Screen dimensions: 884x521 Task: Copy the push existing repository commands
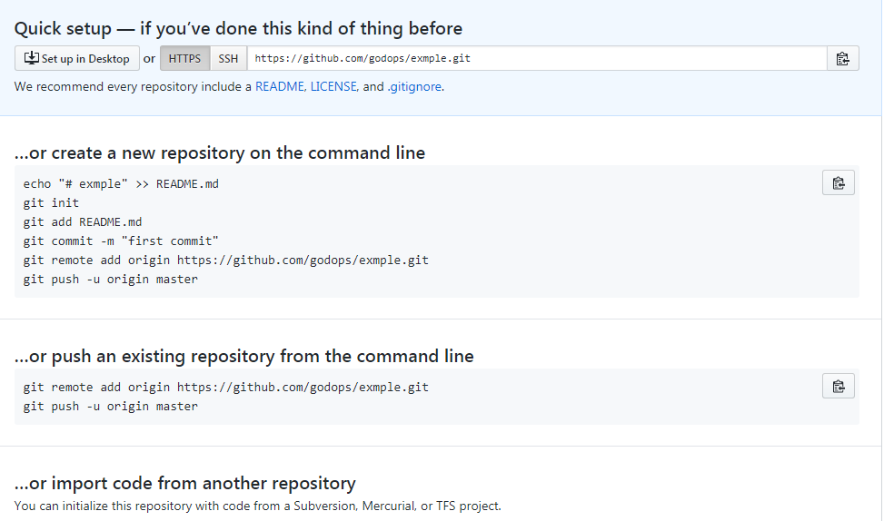(839, 387)
